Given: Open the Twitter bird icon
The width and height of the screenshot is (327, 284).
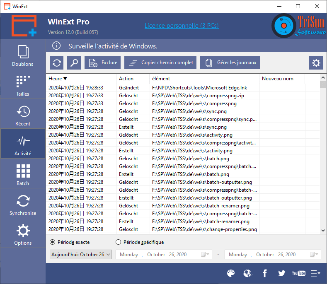Looking at the screenshot, I should [281, 273].
